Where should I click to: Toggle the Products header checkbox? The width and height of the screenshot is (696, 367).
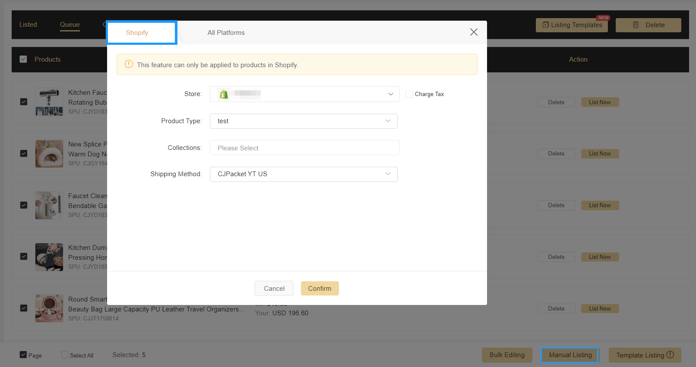click(x=23, y=59)
